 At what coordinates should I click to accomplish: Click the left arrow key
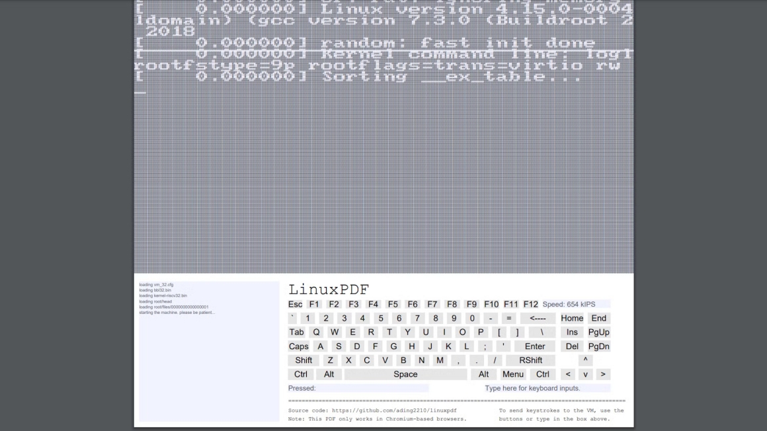click(568, 374)
